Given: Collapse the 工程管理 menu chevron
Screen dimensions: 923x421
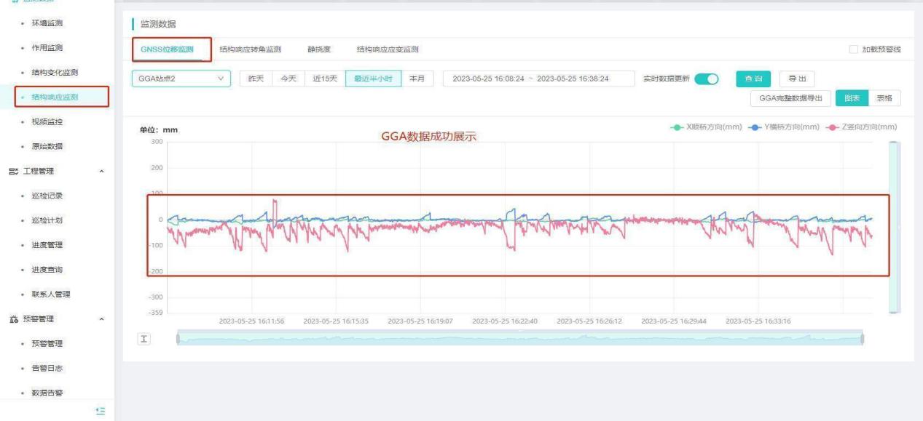Looking at the screenshot, I should click(x=101, y=172).
